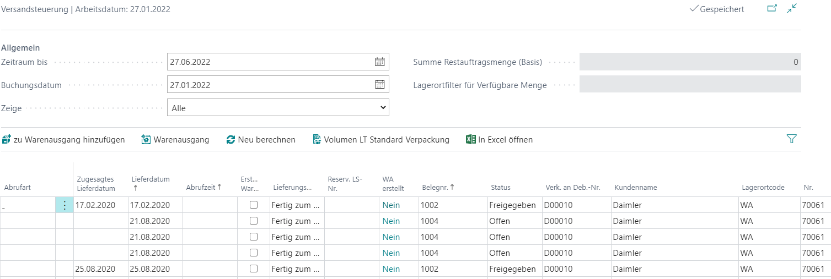The width and height of the screenshot is (831, 279).
Task: Sort by Abrufzeit column header
Action: click(x=203, y=187)
